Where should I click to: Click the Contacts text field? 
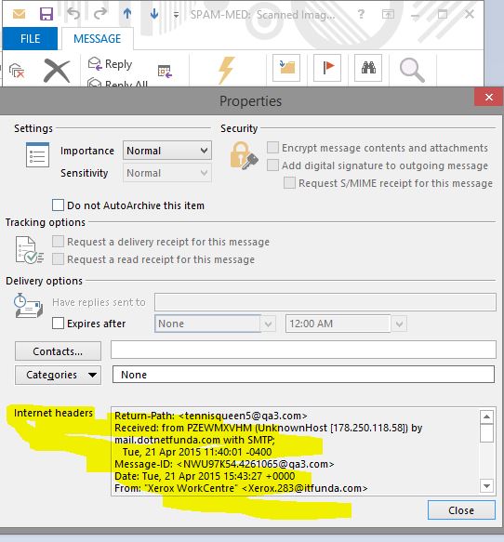click(303, 350)
